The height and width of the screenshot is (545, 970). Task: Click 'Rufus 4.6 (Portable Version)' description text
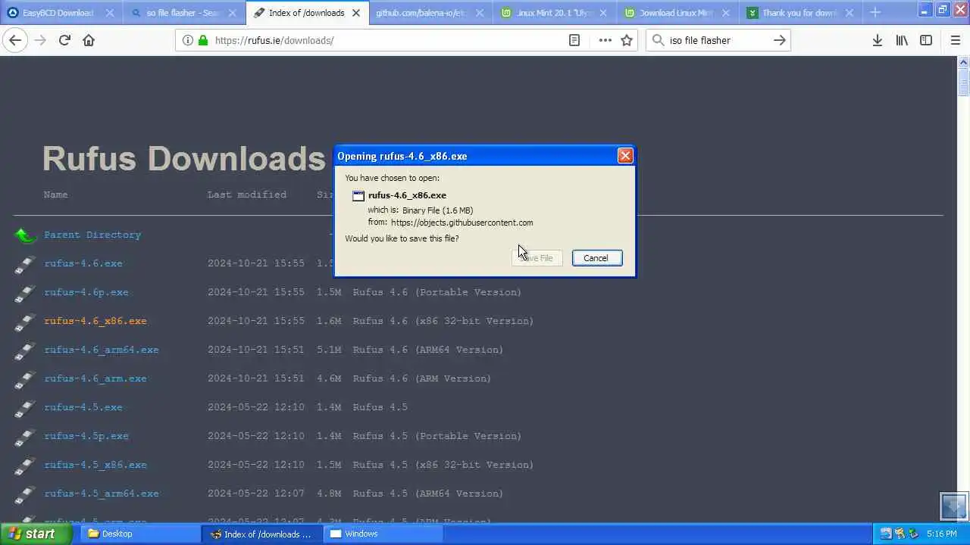tap(437, 292)
